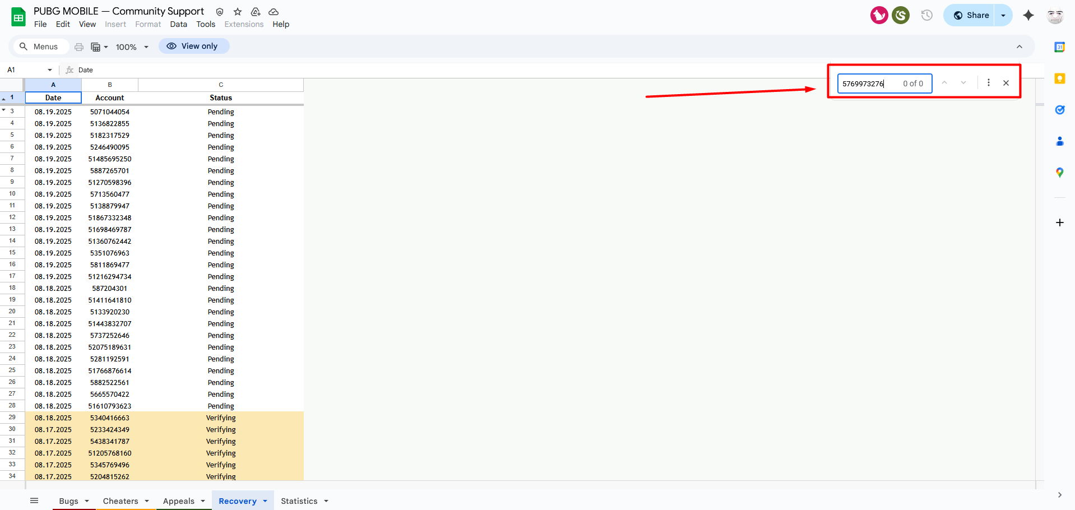Close the find bar

1006,83
